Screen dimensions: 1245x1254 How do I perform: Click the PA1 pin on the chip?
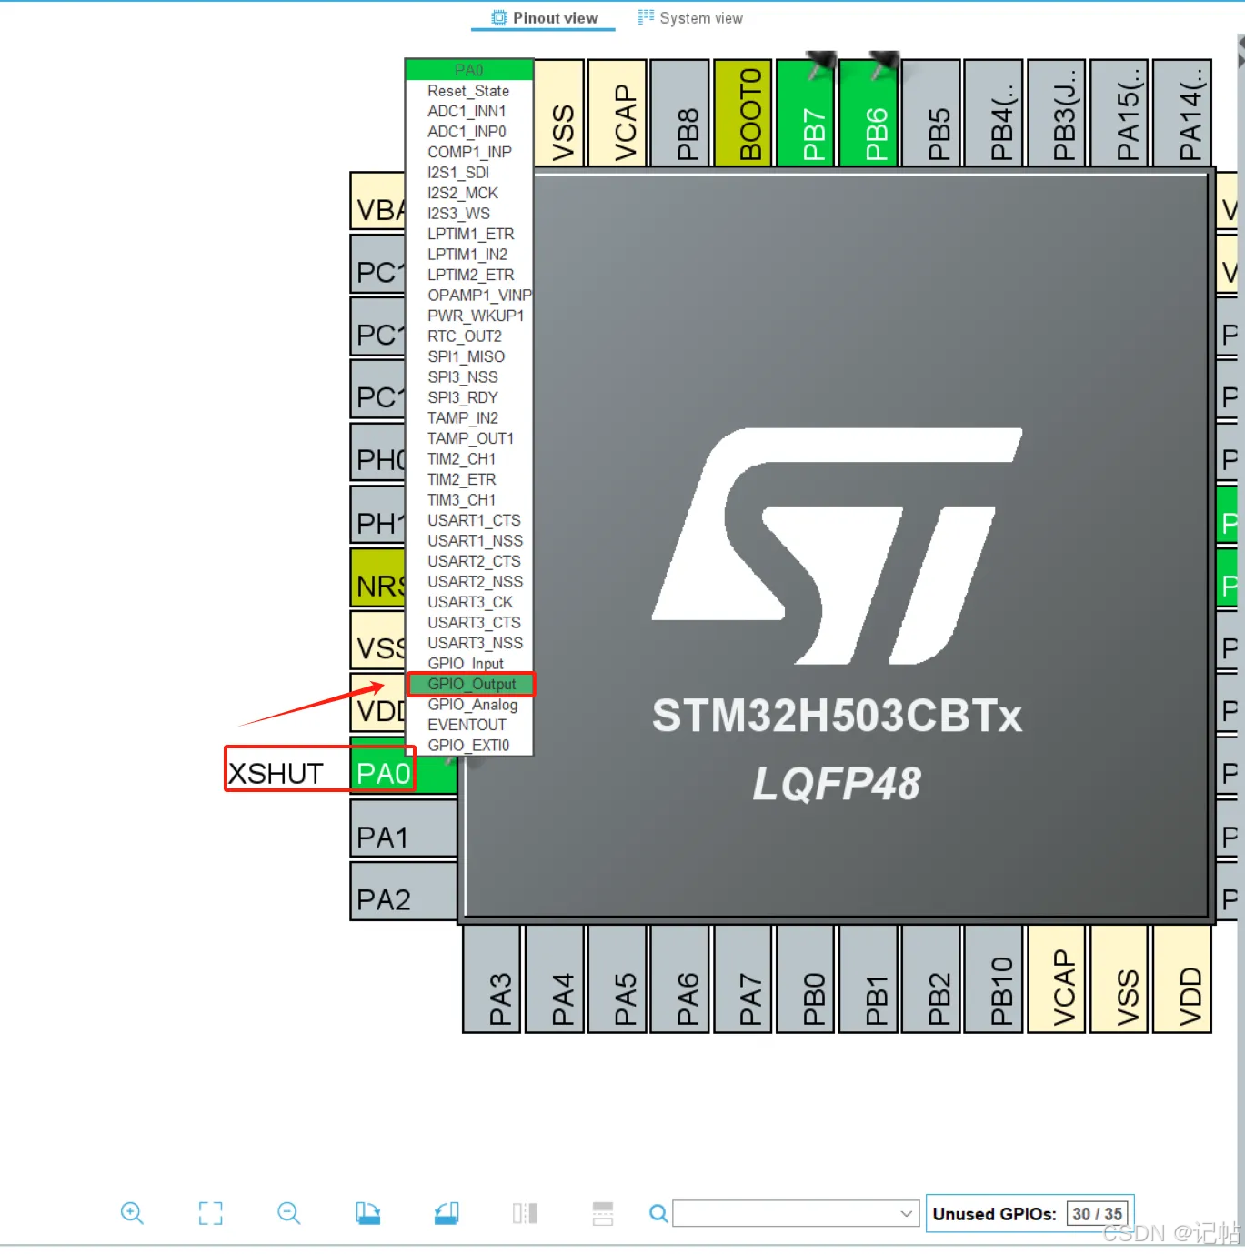[404, 829]
